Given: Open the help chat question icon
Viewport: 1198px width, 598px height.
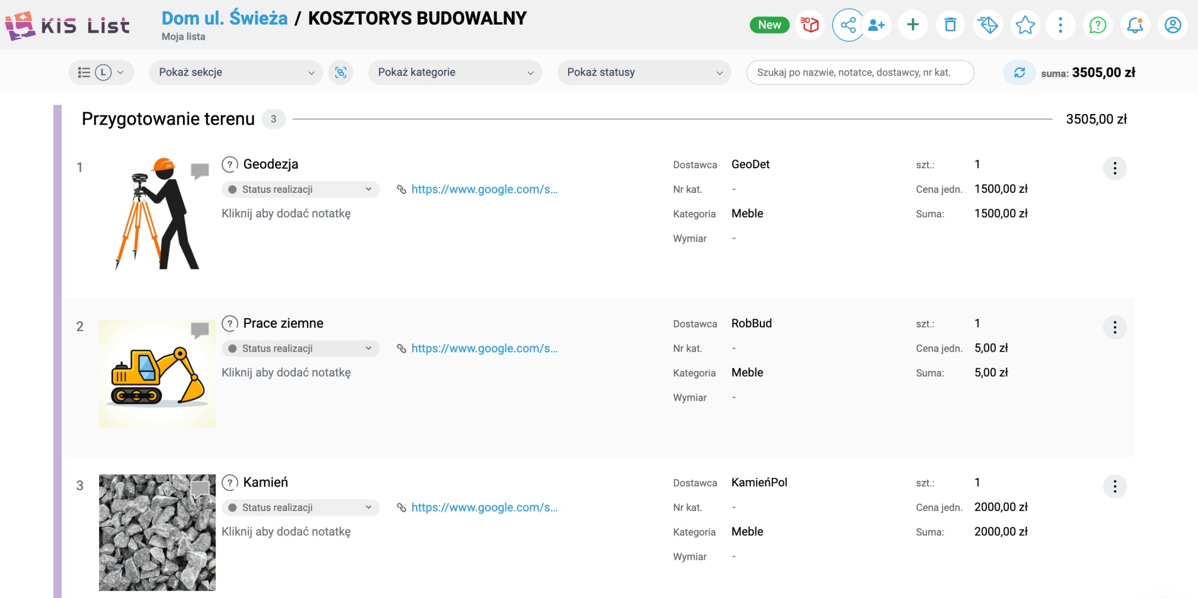Looking at the screenshot, I should click(1098, 25).
